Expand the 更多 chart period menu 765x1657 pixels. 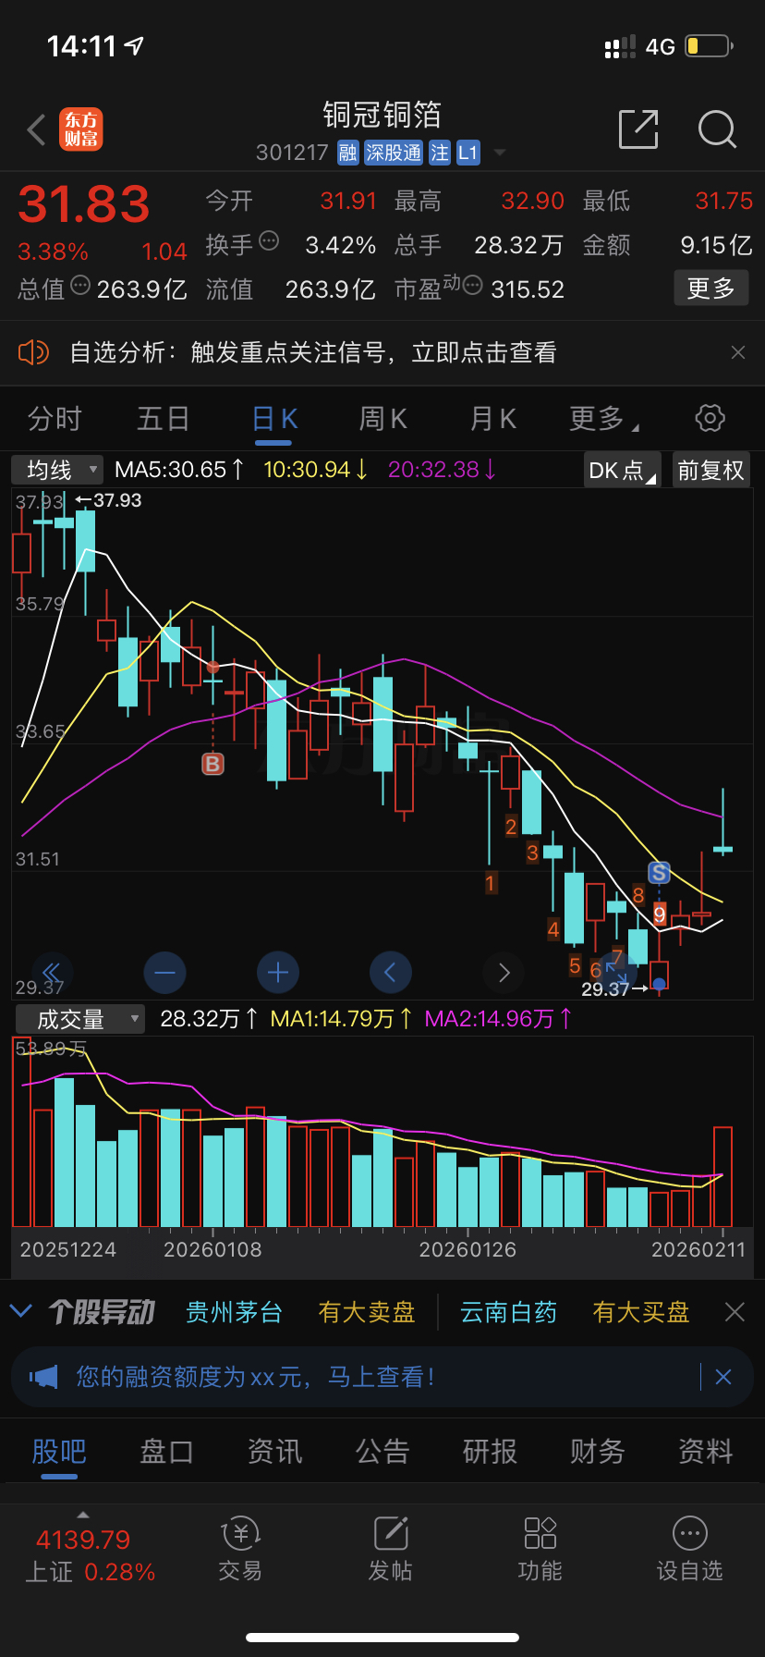coord(604,419)
